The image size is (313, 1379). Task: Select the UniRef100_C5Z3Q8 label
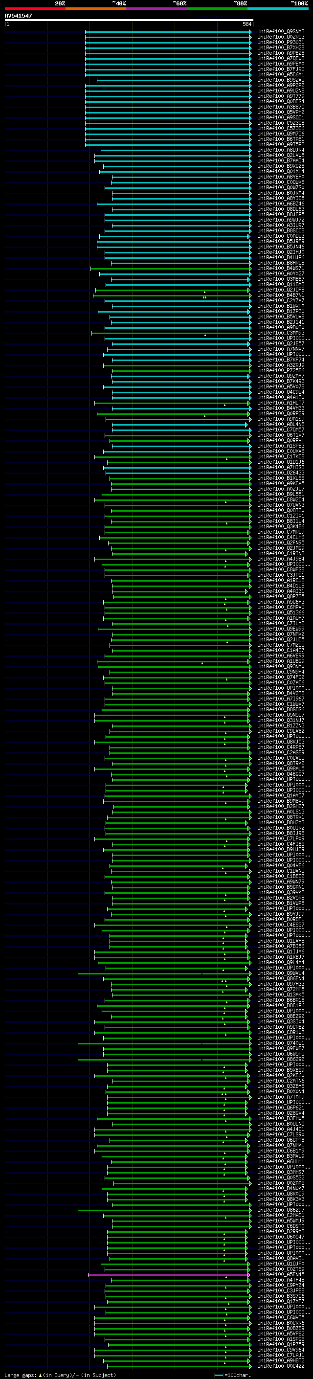tap(281, 123)
